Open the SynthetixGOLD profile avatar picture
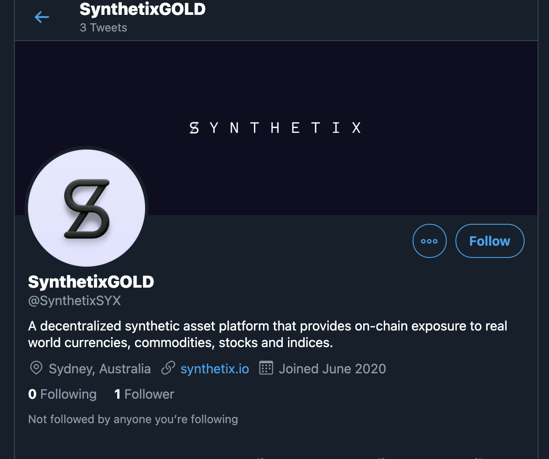This screenshot has width=549, height=459. 87,208
